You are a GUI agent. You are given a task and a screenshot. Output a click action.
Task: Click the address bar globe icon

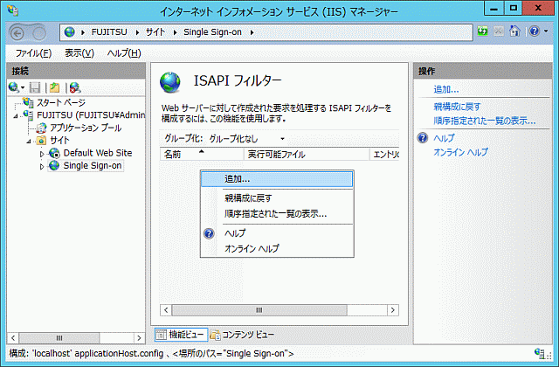(x=69, y=32)
